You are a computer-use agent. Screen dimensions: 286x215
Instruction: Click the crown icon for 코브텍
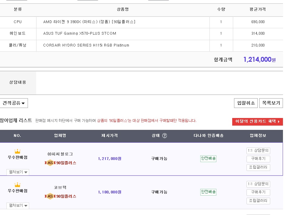coord(17,185)
